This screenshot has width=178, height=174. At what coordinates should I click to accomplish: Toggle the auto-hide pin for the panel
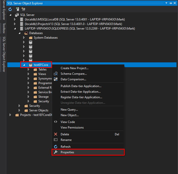170,3
